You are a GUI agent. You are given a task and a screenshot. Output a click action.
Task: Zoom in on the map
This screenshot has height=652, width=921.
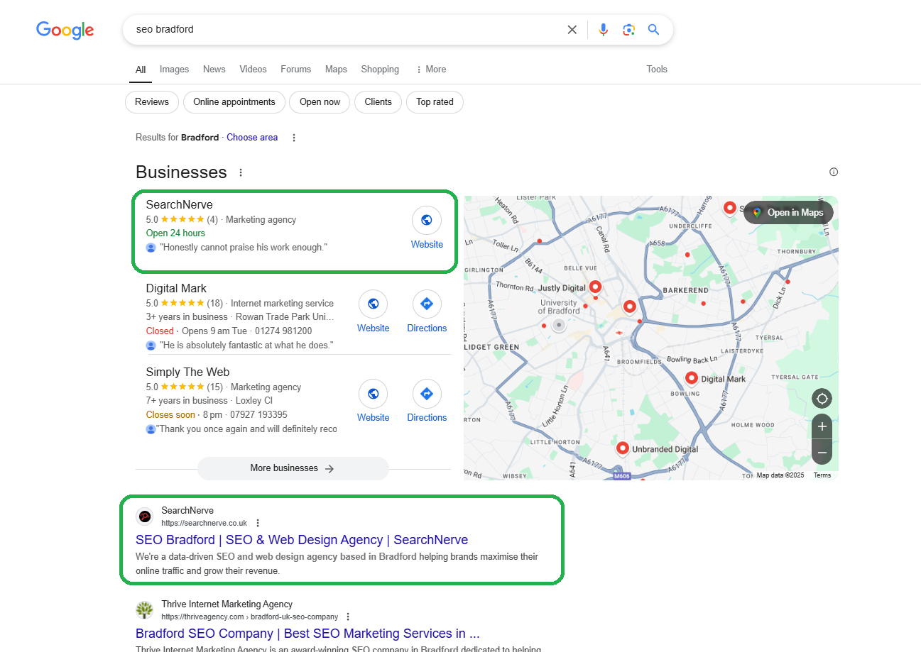(822, 426)
